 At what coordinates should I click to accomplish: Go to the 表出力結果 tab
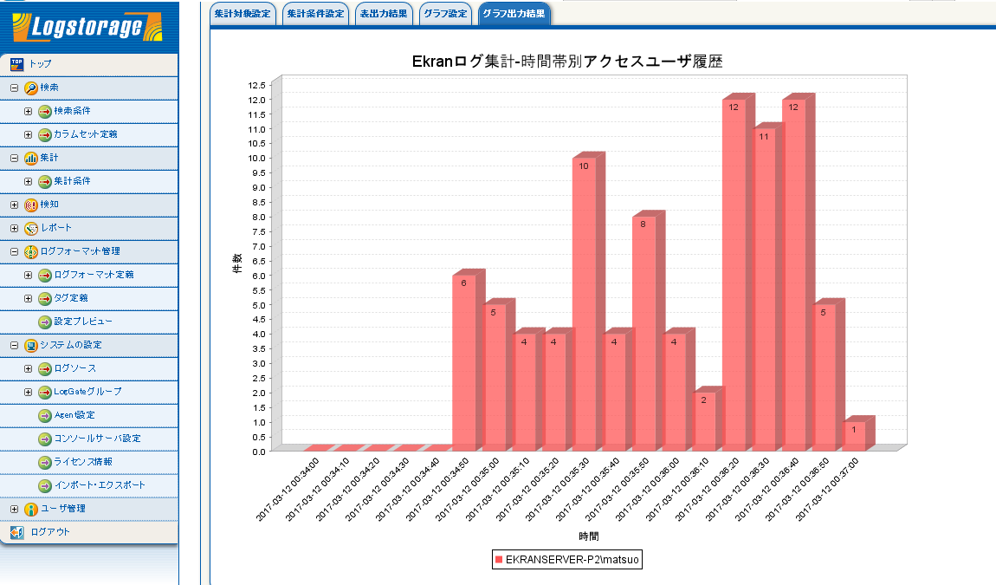click(384, 14)
